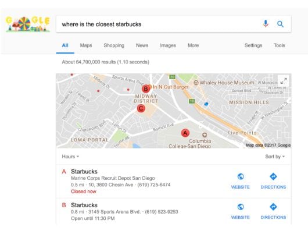The image size is (308, 241).
Task: Select map marker C
Action: (x=141, y=108)
